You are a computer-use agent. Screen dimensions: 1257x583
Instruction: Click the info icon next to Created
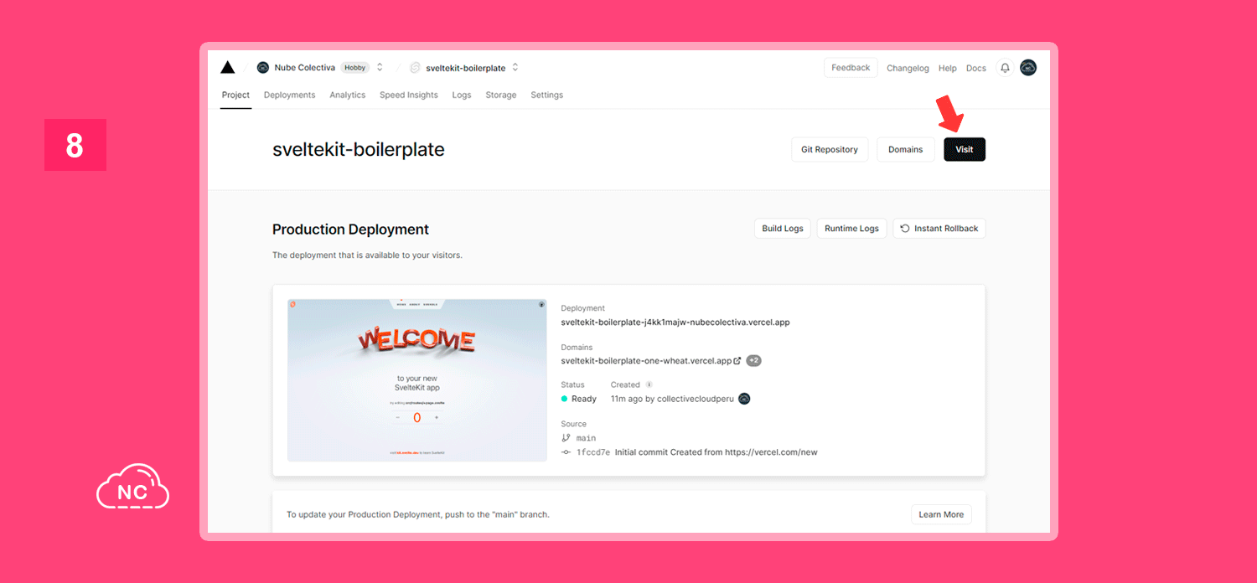click(649, 385)
